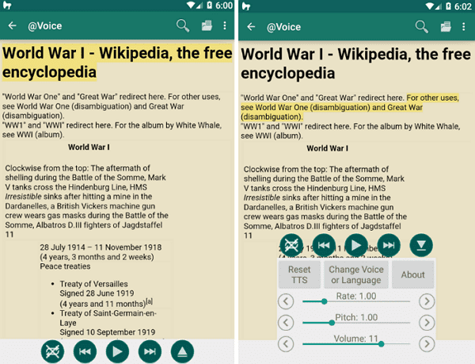Decrease Volume with left arrow
Image resolution: width=475 pixels, height=364 pixels.
coord(286,344)
